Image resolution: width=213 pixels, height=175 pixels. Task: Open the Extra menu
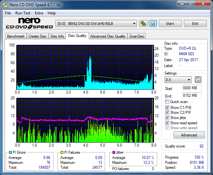39,13
